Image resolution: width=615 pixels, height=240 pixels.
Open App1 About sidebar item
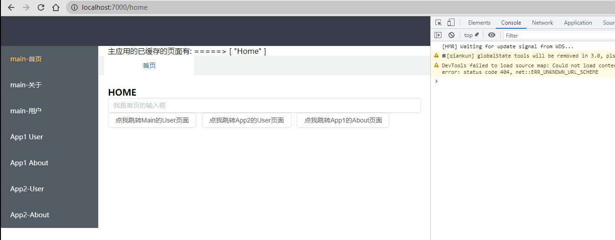coord(49,163)
